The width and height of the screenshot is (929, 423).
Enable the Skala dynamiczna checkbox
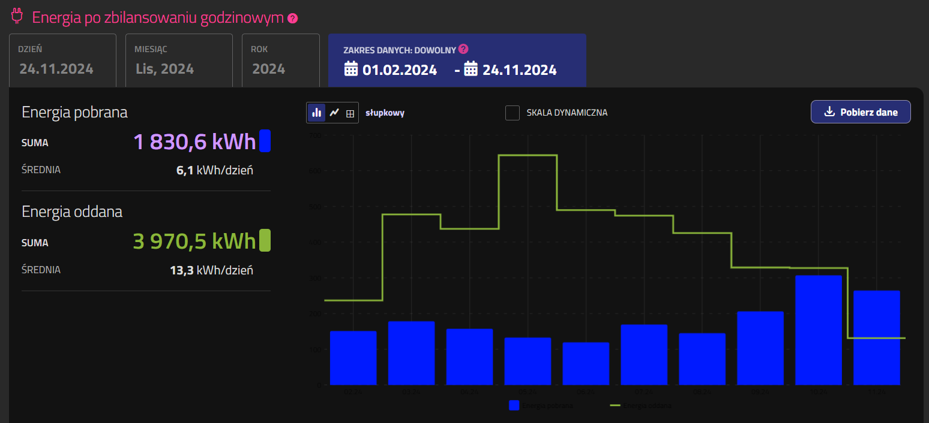512,113
